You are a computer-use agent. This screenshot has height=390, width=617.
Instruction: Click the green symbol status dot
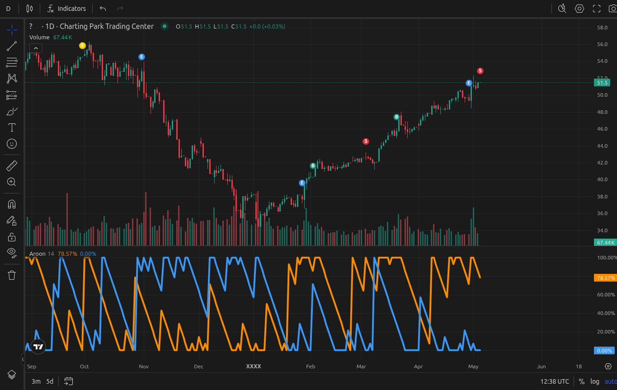pyautogui.click(x=165, y=26)
